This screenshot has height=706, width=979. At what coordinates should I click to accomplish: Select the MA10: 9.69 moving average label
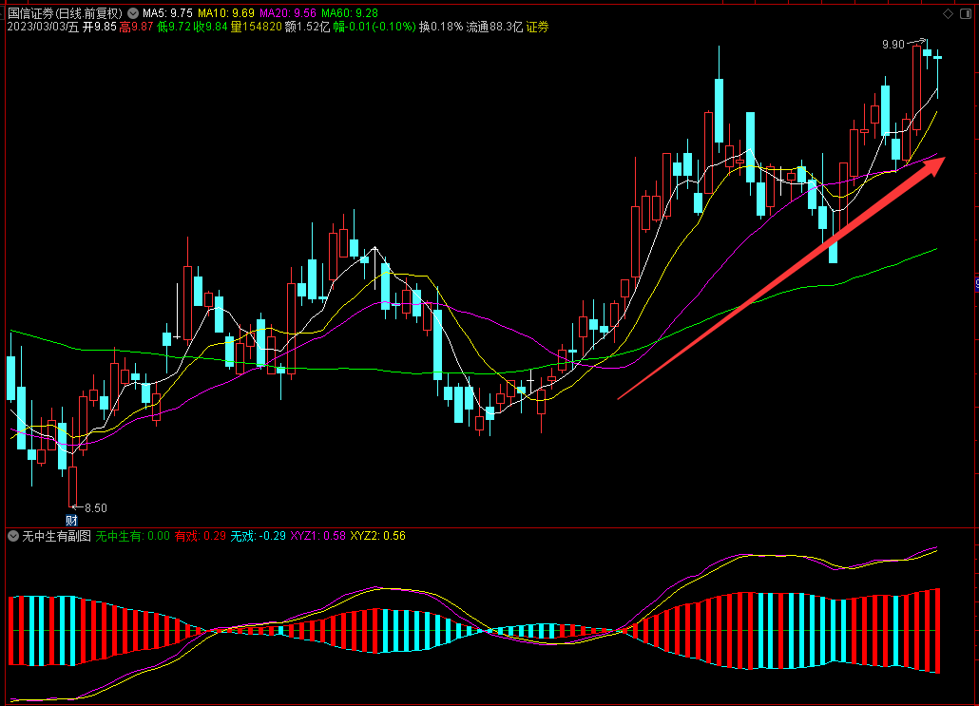tap(226, 13)
